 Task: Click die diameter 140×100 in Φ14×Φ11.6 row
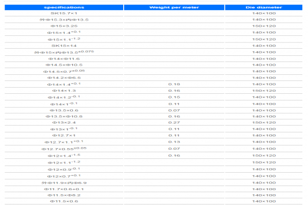point(264,59)
